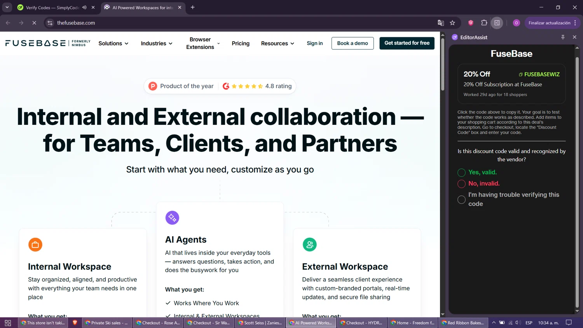Viewport: 583px width, 328px height.
Task: Open the Windows Start button
Action: [8, 323]
